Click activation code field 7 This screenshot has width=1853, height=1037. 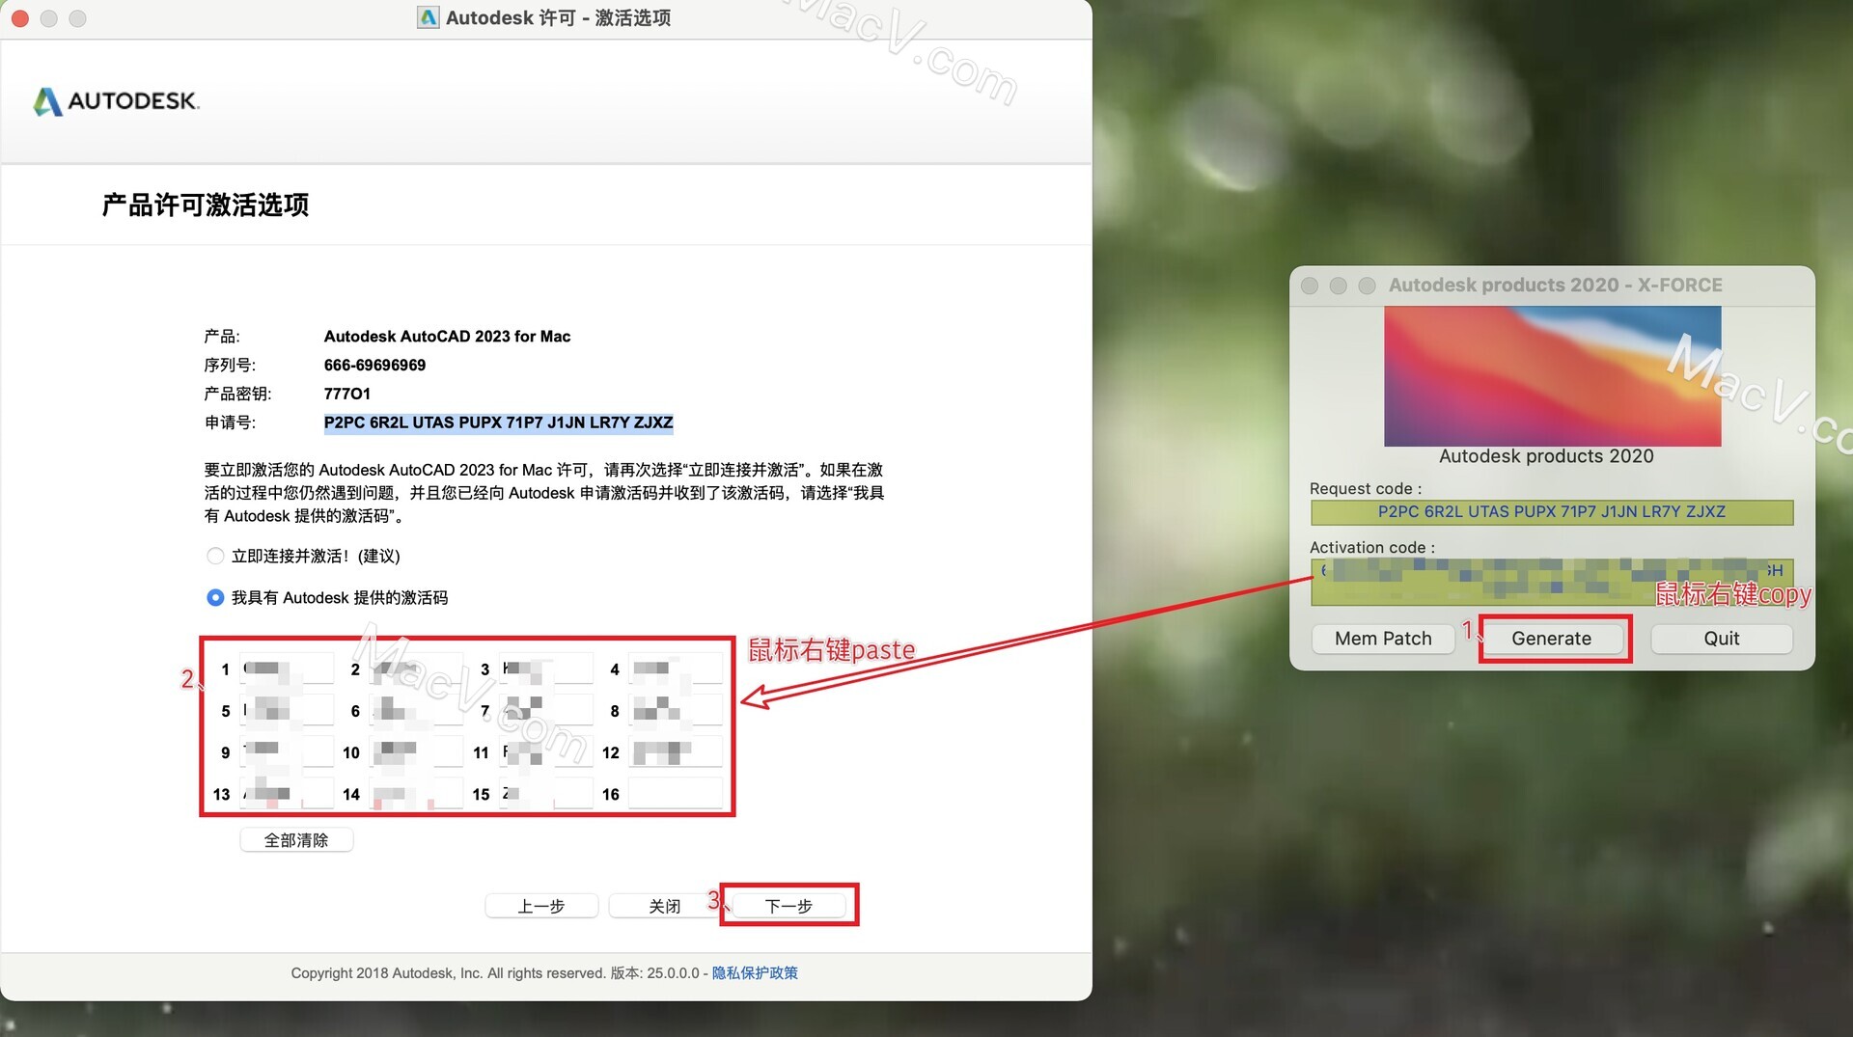(x=546, y=711)
